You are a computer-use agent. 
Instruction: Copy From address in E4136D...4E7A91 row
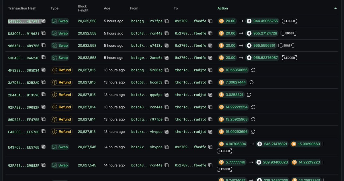point(167,21)
